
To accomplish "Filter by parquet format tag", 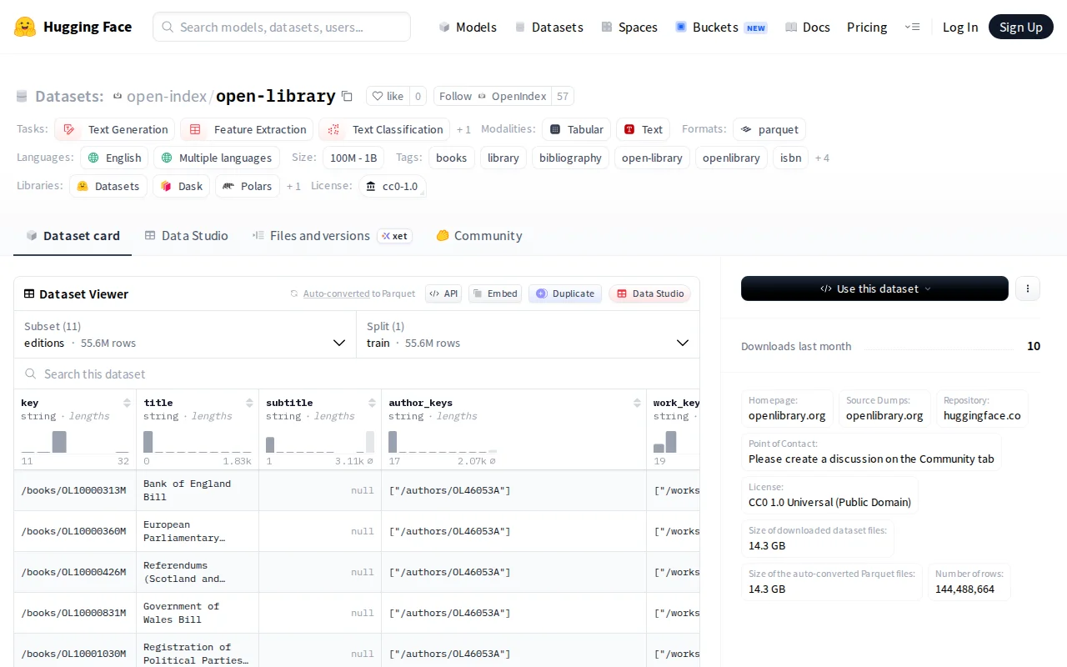I will point(769,129).
